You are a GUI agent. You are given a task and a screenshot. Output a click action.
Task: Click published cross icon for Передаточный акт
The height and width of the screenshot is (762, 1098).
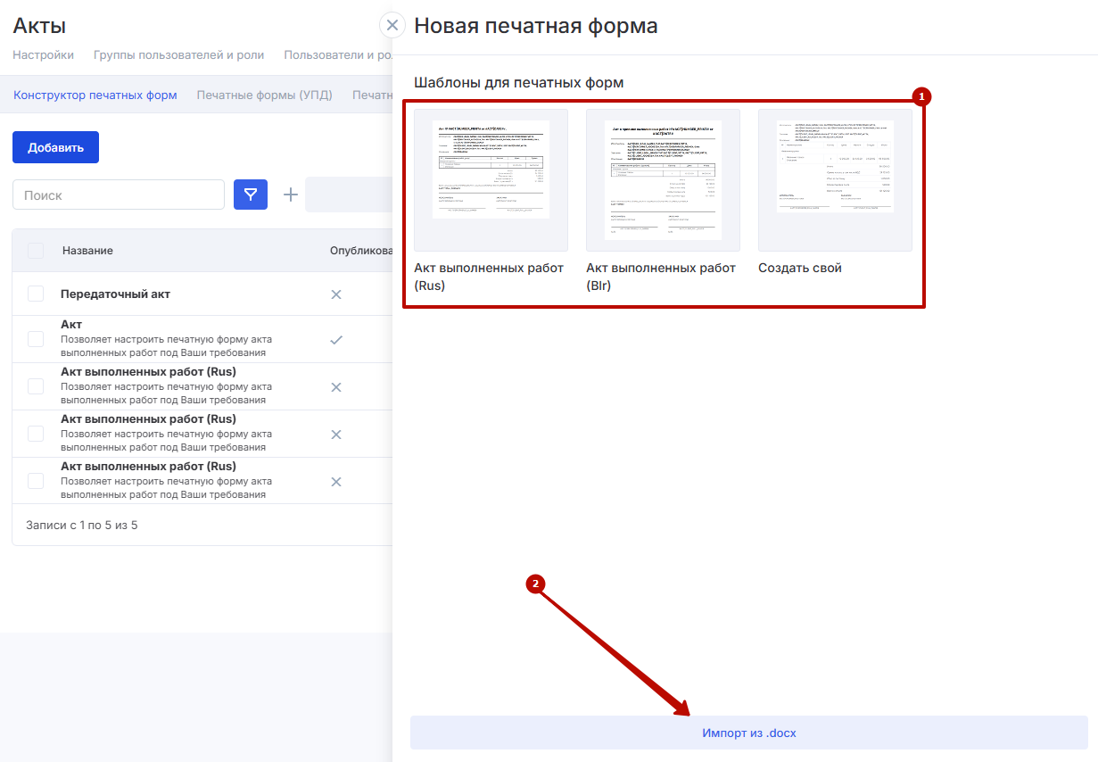click(x=336, y=294)
